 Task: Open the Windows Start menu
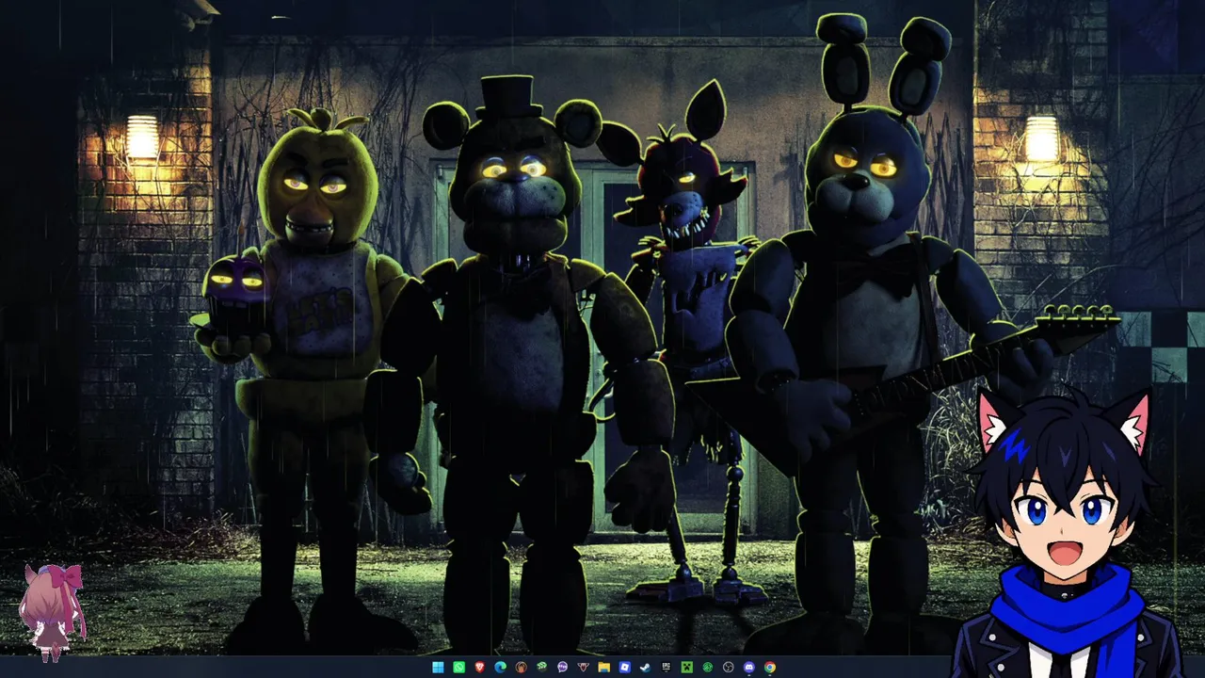(438, 668)
